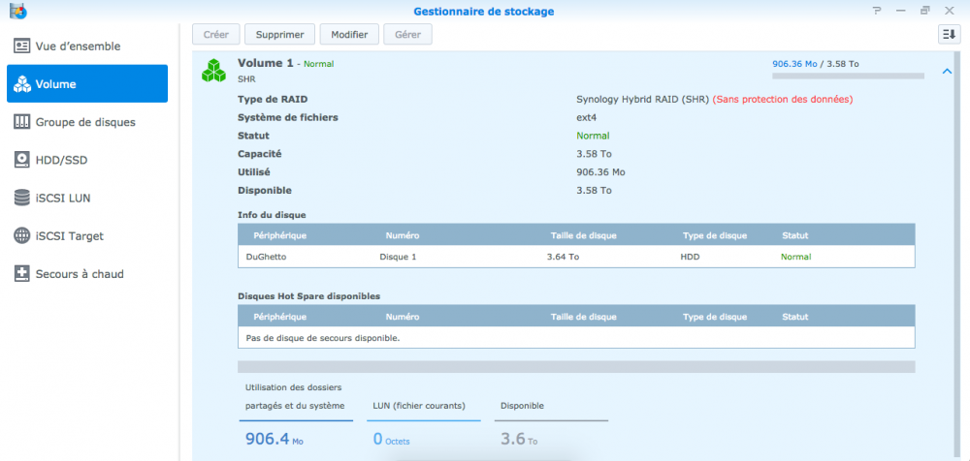Click the HDD/SSD drive icon
Image resolution: width=970 pixels, height=461 pixels.
click(x=22, y=160)
